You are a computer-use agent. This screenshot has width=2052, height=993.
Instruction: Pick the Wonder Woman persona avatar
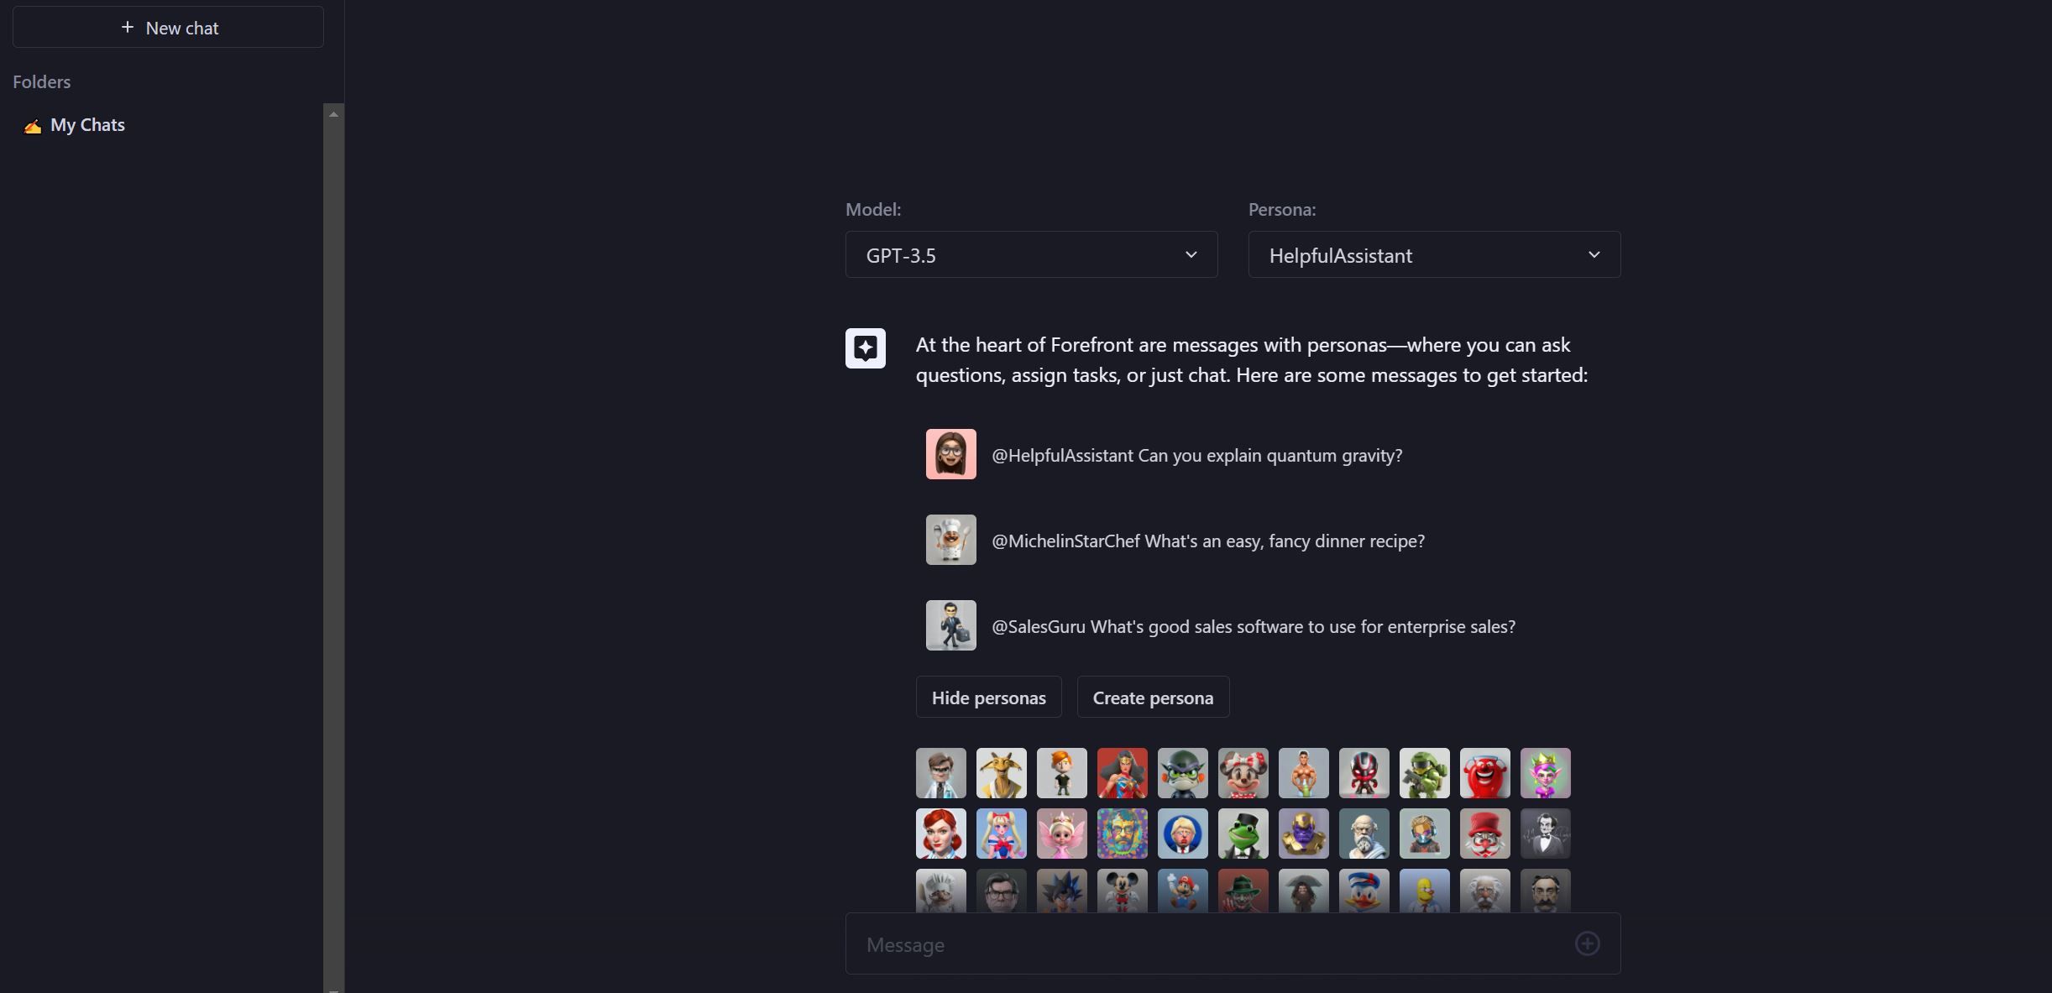(1122, 773)
